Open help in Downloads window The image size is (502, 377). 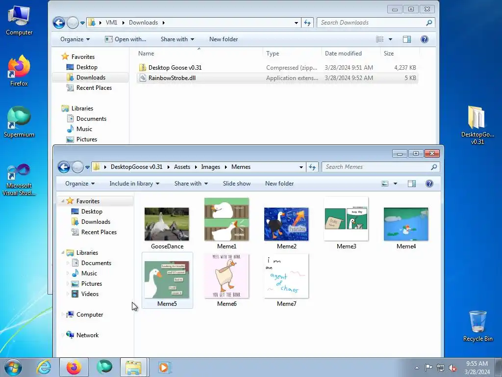pos(425,39)
